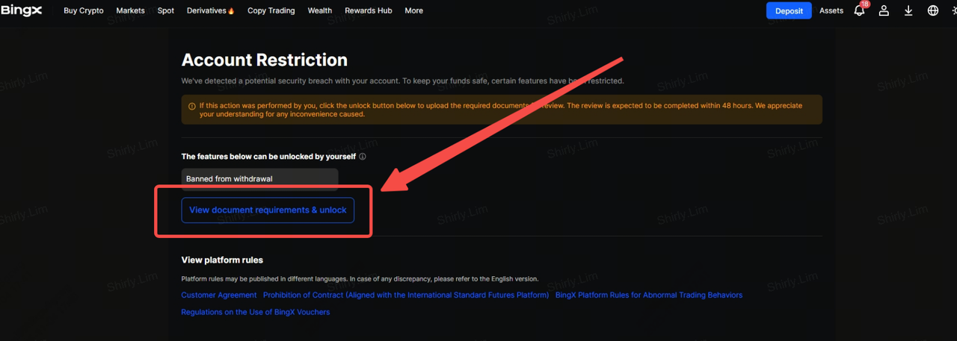
Task: Click info icon beside unlockable features heading
Action: 363,157
